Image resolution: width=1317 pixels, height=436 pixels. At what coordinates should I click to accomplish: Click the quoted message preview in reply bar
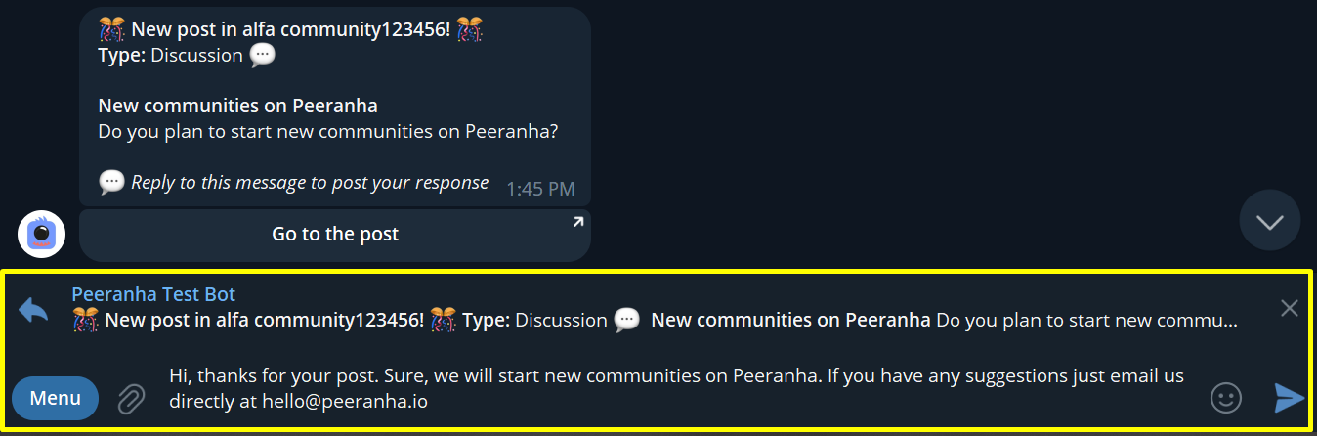pos(655,320)
